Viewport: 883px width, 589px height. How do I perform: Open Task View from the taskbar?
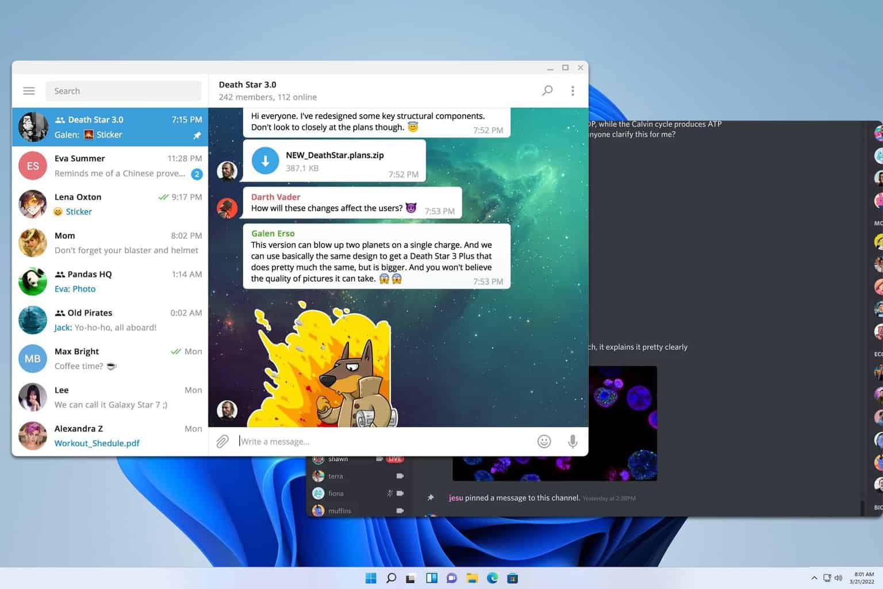tap(410, 578)
